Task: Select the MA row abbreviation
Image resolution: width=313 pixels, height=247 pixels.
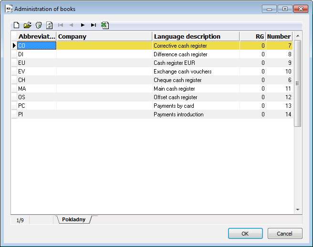Action: click(37, 89)
